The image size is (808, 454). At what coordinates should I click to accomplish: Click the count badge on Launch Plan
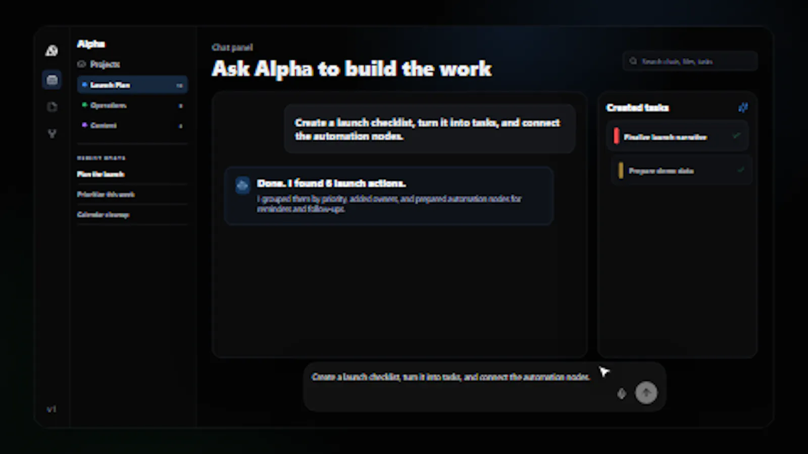click(179, 85)
